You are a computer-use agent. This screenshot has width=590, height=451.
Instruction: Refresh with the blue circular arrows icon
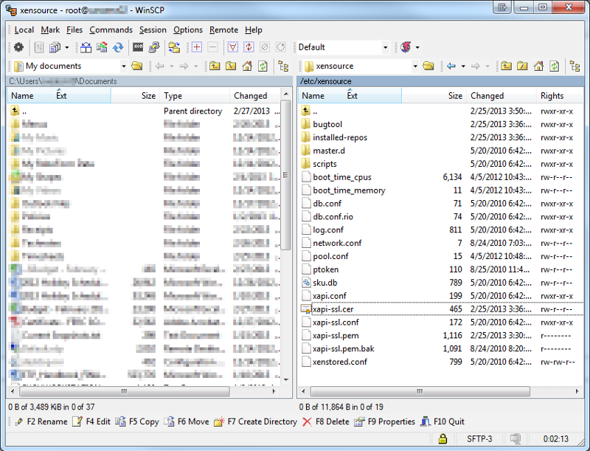[118, 47]
